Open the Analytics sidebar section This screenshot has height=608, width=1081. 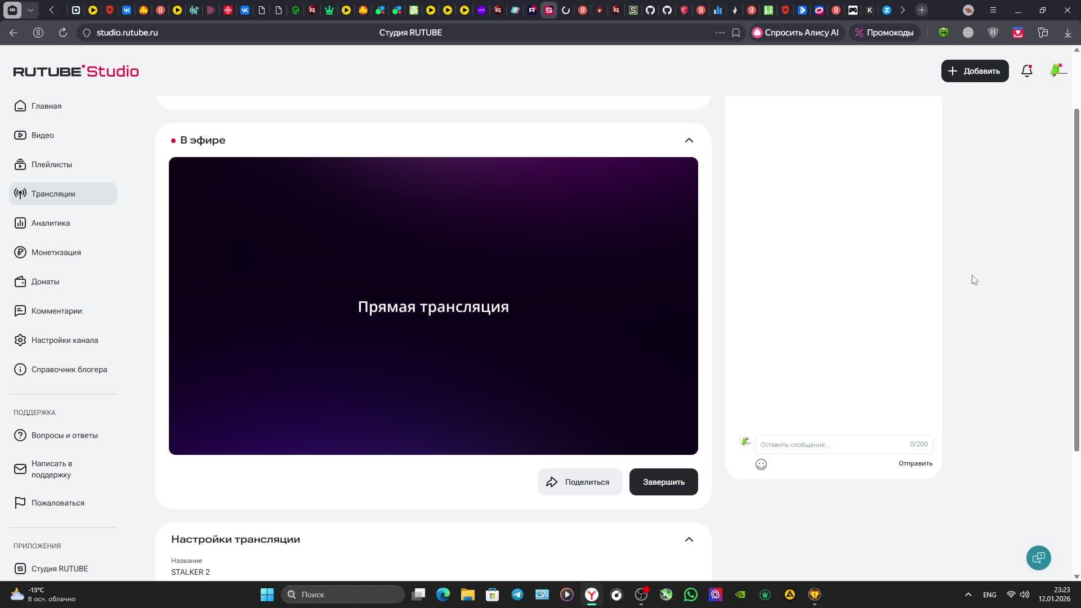coord(51,223)
